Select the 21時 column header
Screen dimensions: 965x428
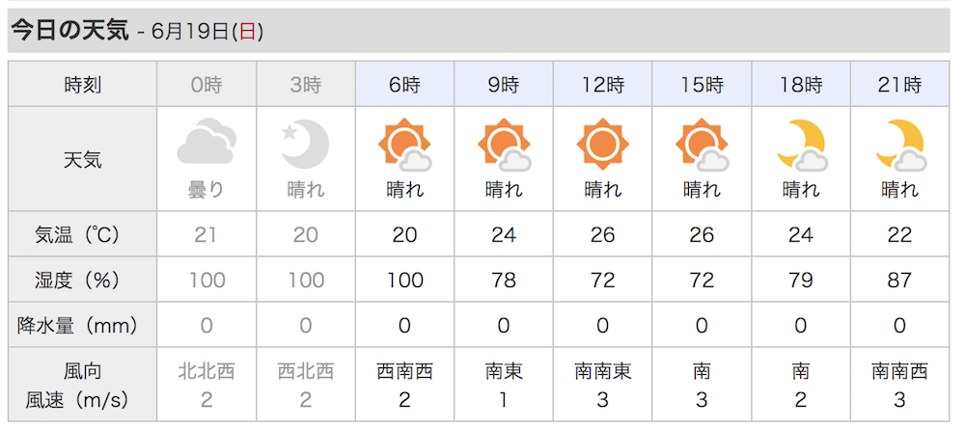click(899, 84)
